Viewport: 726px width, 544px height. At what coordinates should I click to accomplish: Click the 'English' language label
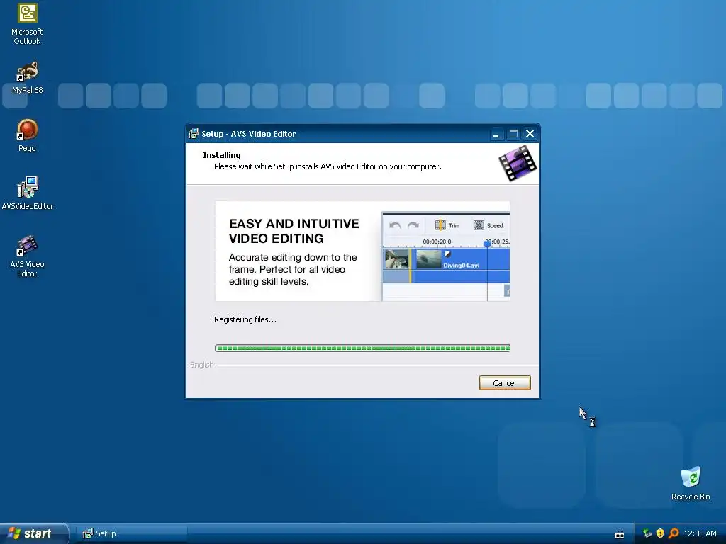pos(202,365)
